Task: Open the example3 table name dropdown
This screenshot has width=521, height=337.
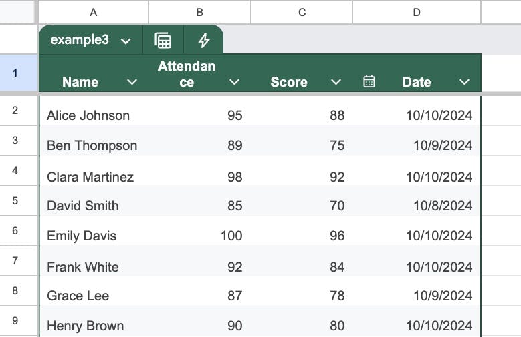Action: click(126, 41)
